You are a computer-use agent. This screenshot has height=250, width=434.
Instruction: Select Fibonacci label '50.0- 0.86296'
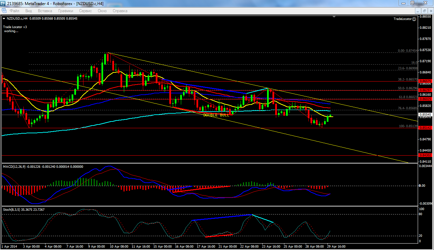point(408,88)
